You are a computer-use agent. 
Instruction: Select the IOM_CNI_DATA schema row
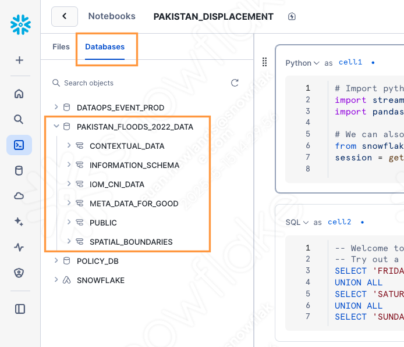coord(117,184)
